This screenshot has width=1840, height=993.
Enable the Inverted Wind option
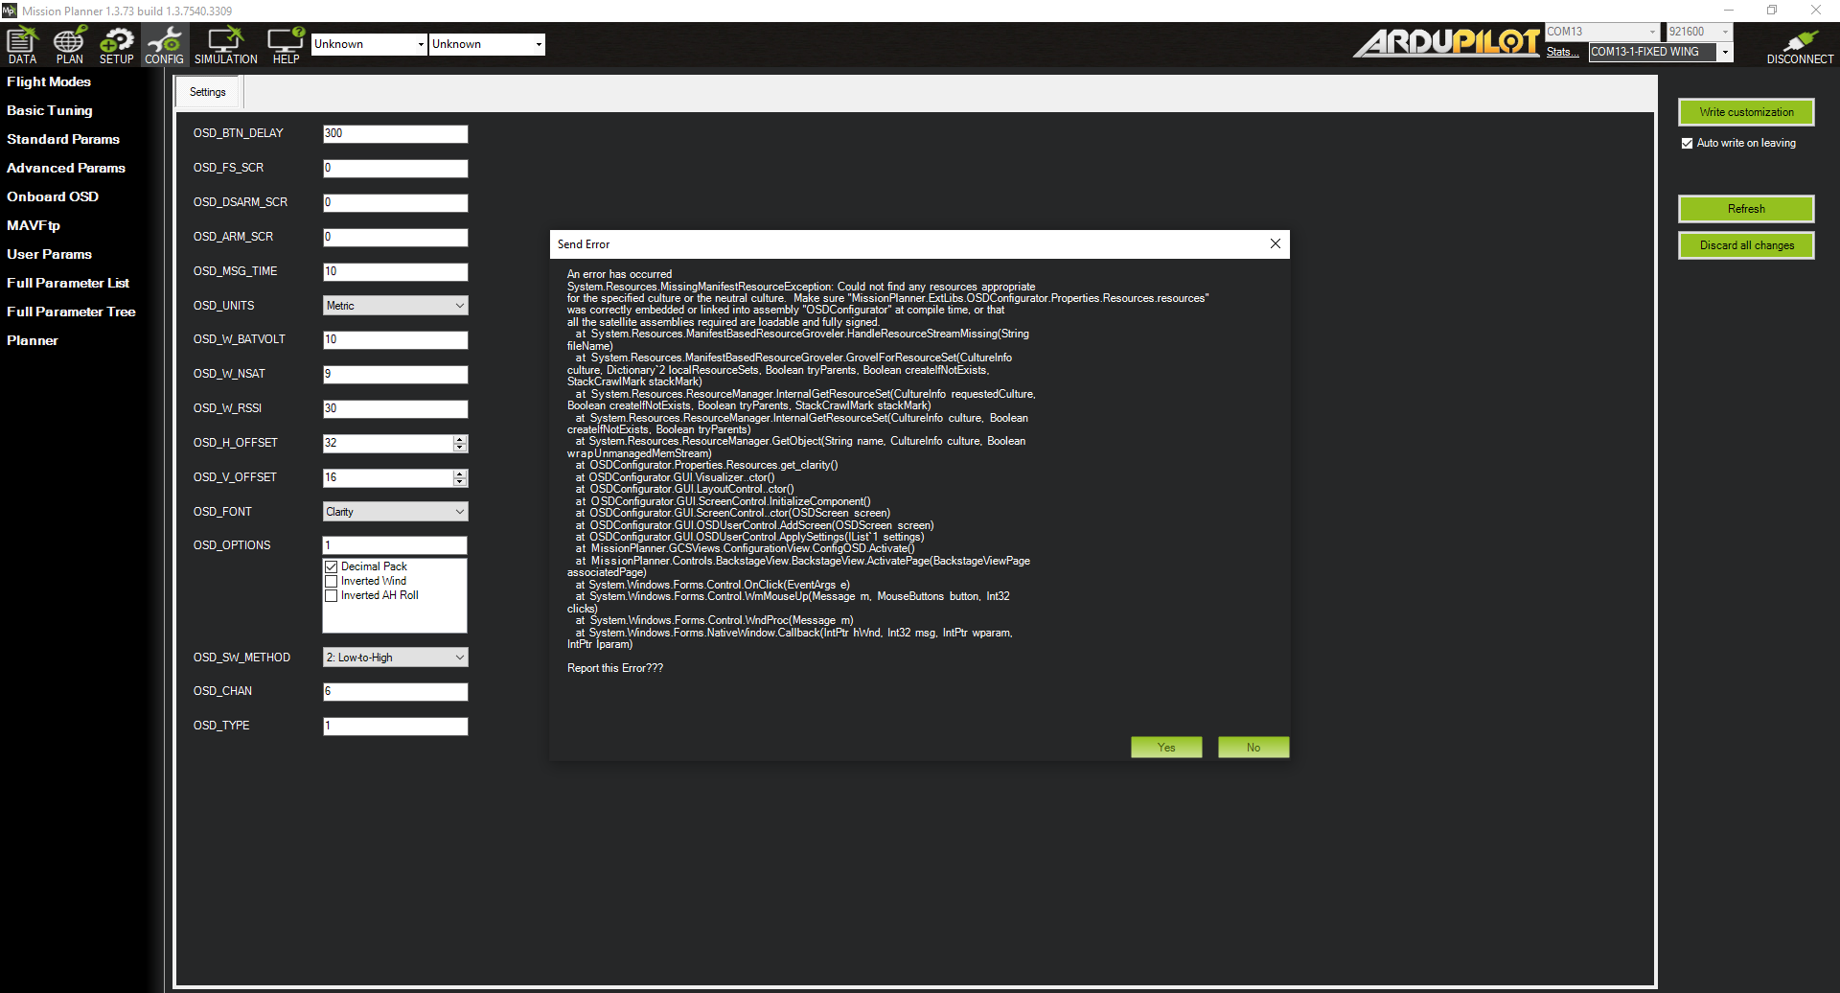[x=332, y=581]
